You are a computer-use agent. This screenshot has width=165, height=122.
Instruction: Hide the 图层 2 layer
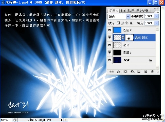109,30
